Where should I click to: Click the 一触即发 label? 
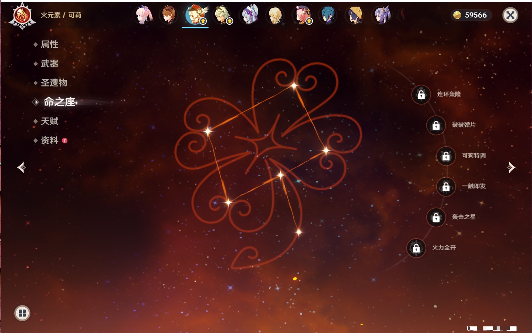click(474, 186)
